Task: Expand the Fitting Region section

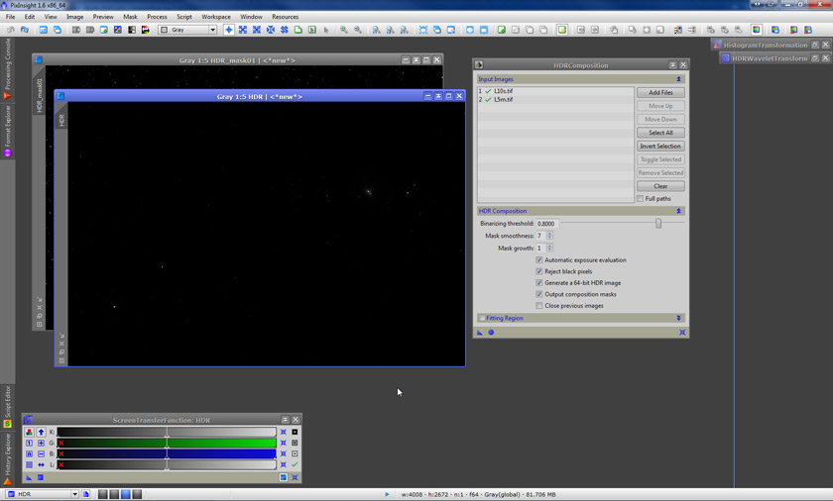Action: (679, 319)
